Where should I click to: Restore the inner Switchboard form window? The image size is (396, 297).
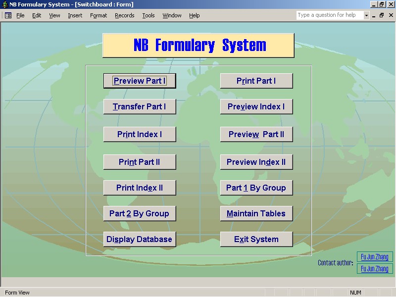pyautogui.click(x=382, y=15)
